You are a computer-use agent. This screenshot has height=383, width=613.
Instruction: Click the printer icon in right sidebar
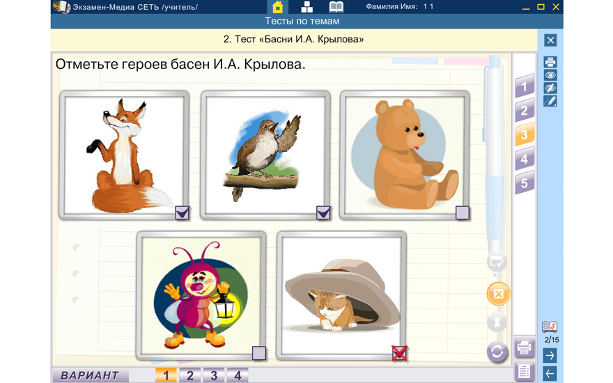(550, 62)
